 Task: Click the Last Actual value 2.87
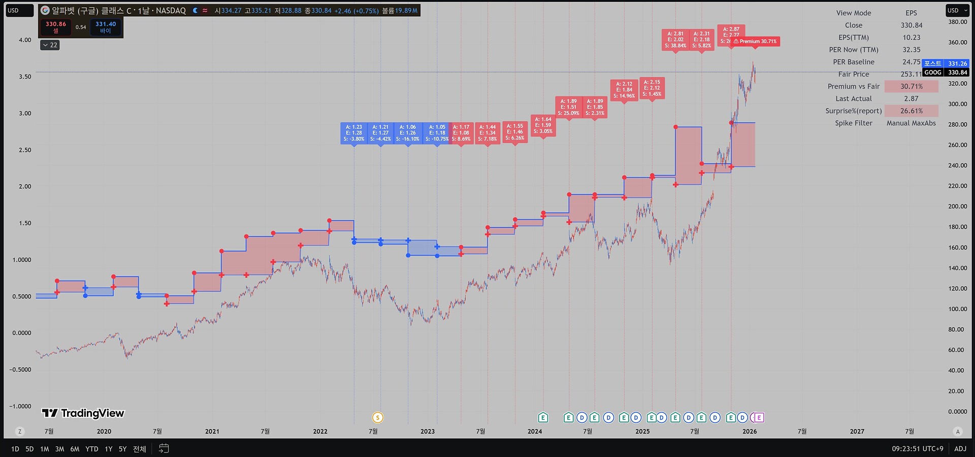click(911, 99)
